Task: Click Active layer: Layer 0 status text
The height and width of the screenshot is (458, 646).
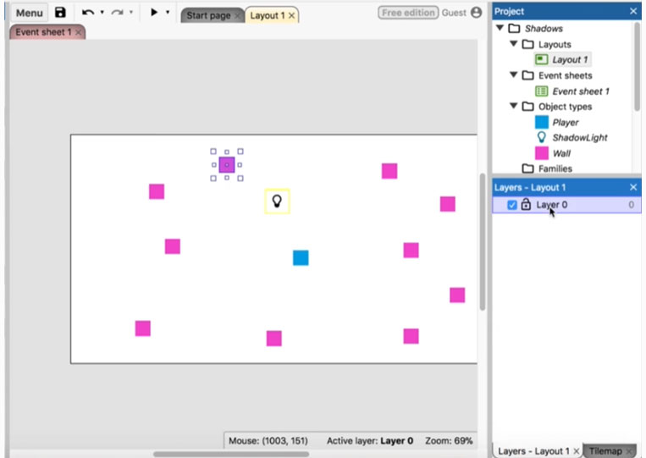Action: (x=370, y=441)
